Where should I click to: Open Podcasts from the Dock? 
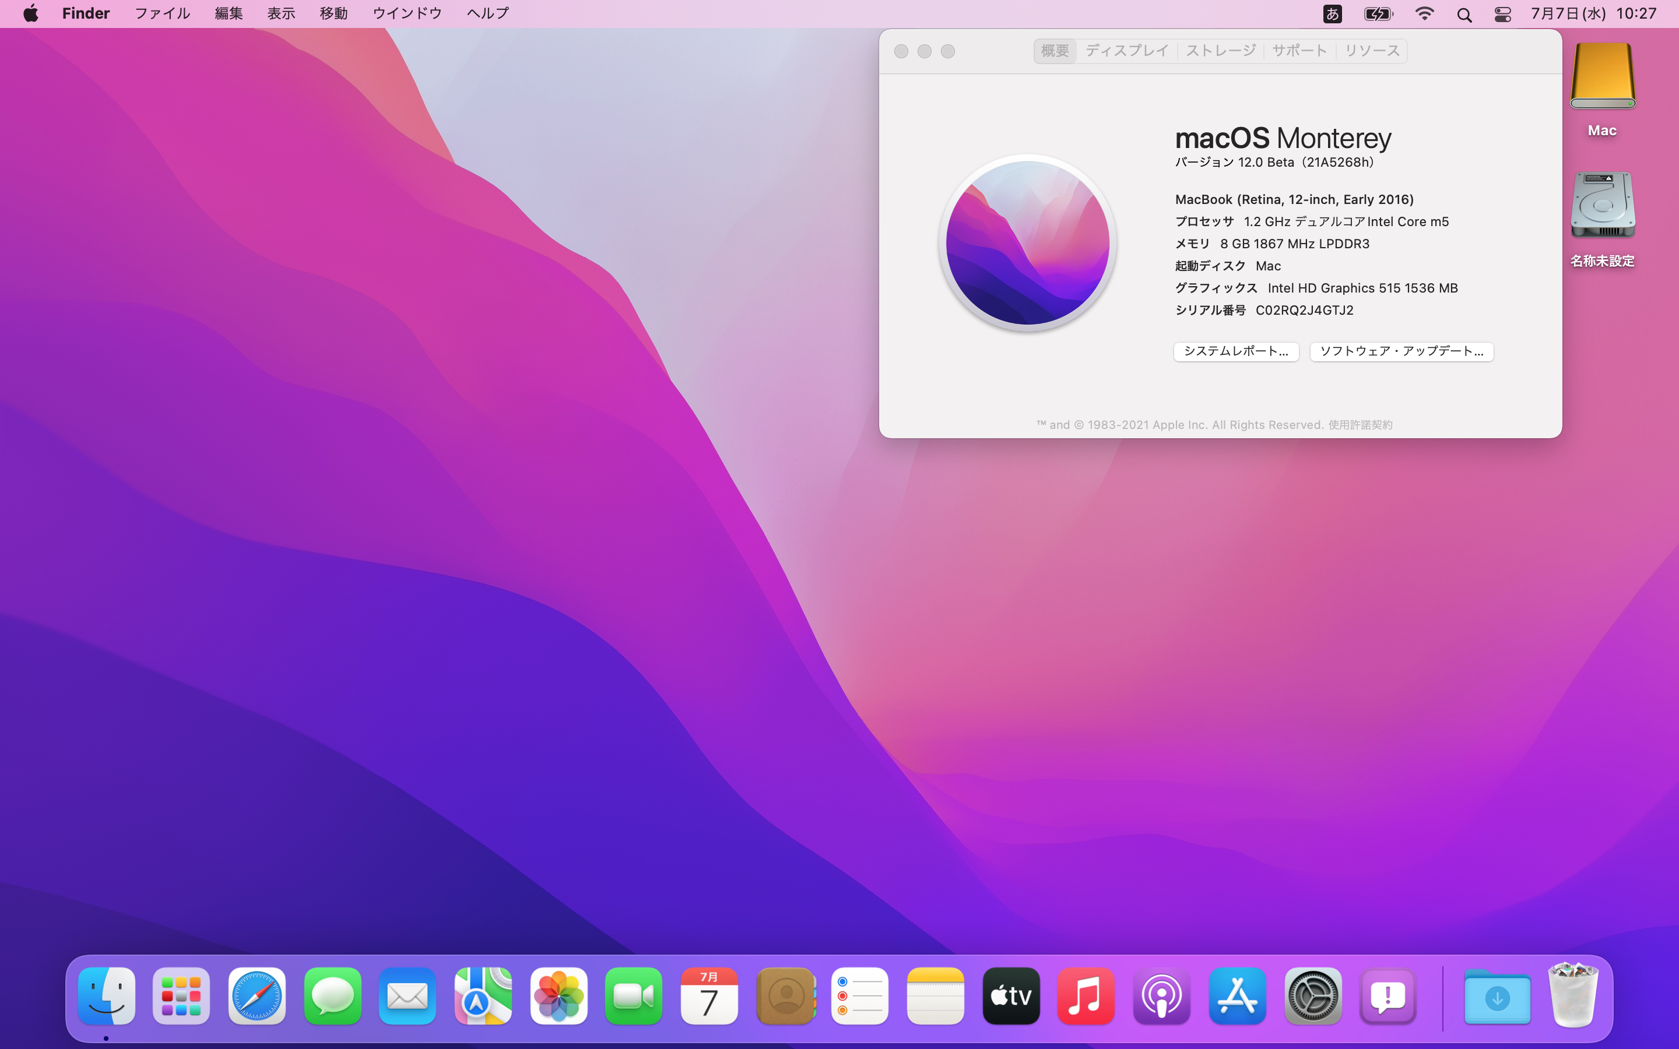(x=1161, y=997)
